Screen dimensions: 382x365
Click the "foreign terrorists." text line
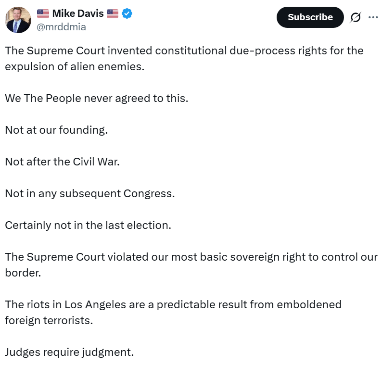pyautogui.click(x=49, y=320)
